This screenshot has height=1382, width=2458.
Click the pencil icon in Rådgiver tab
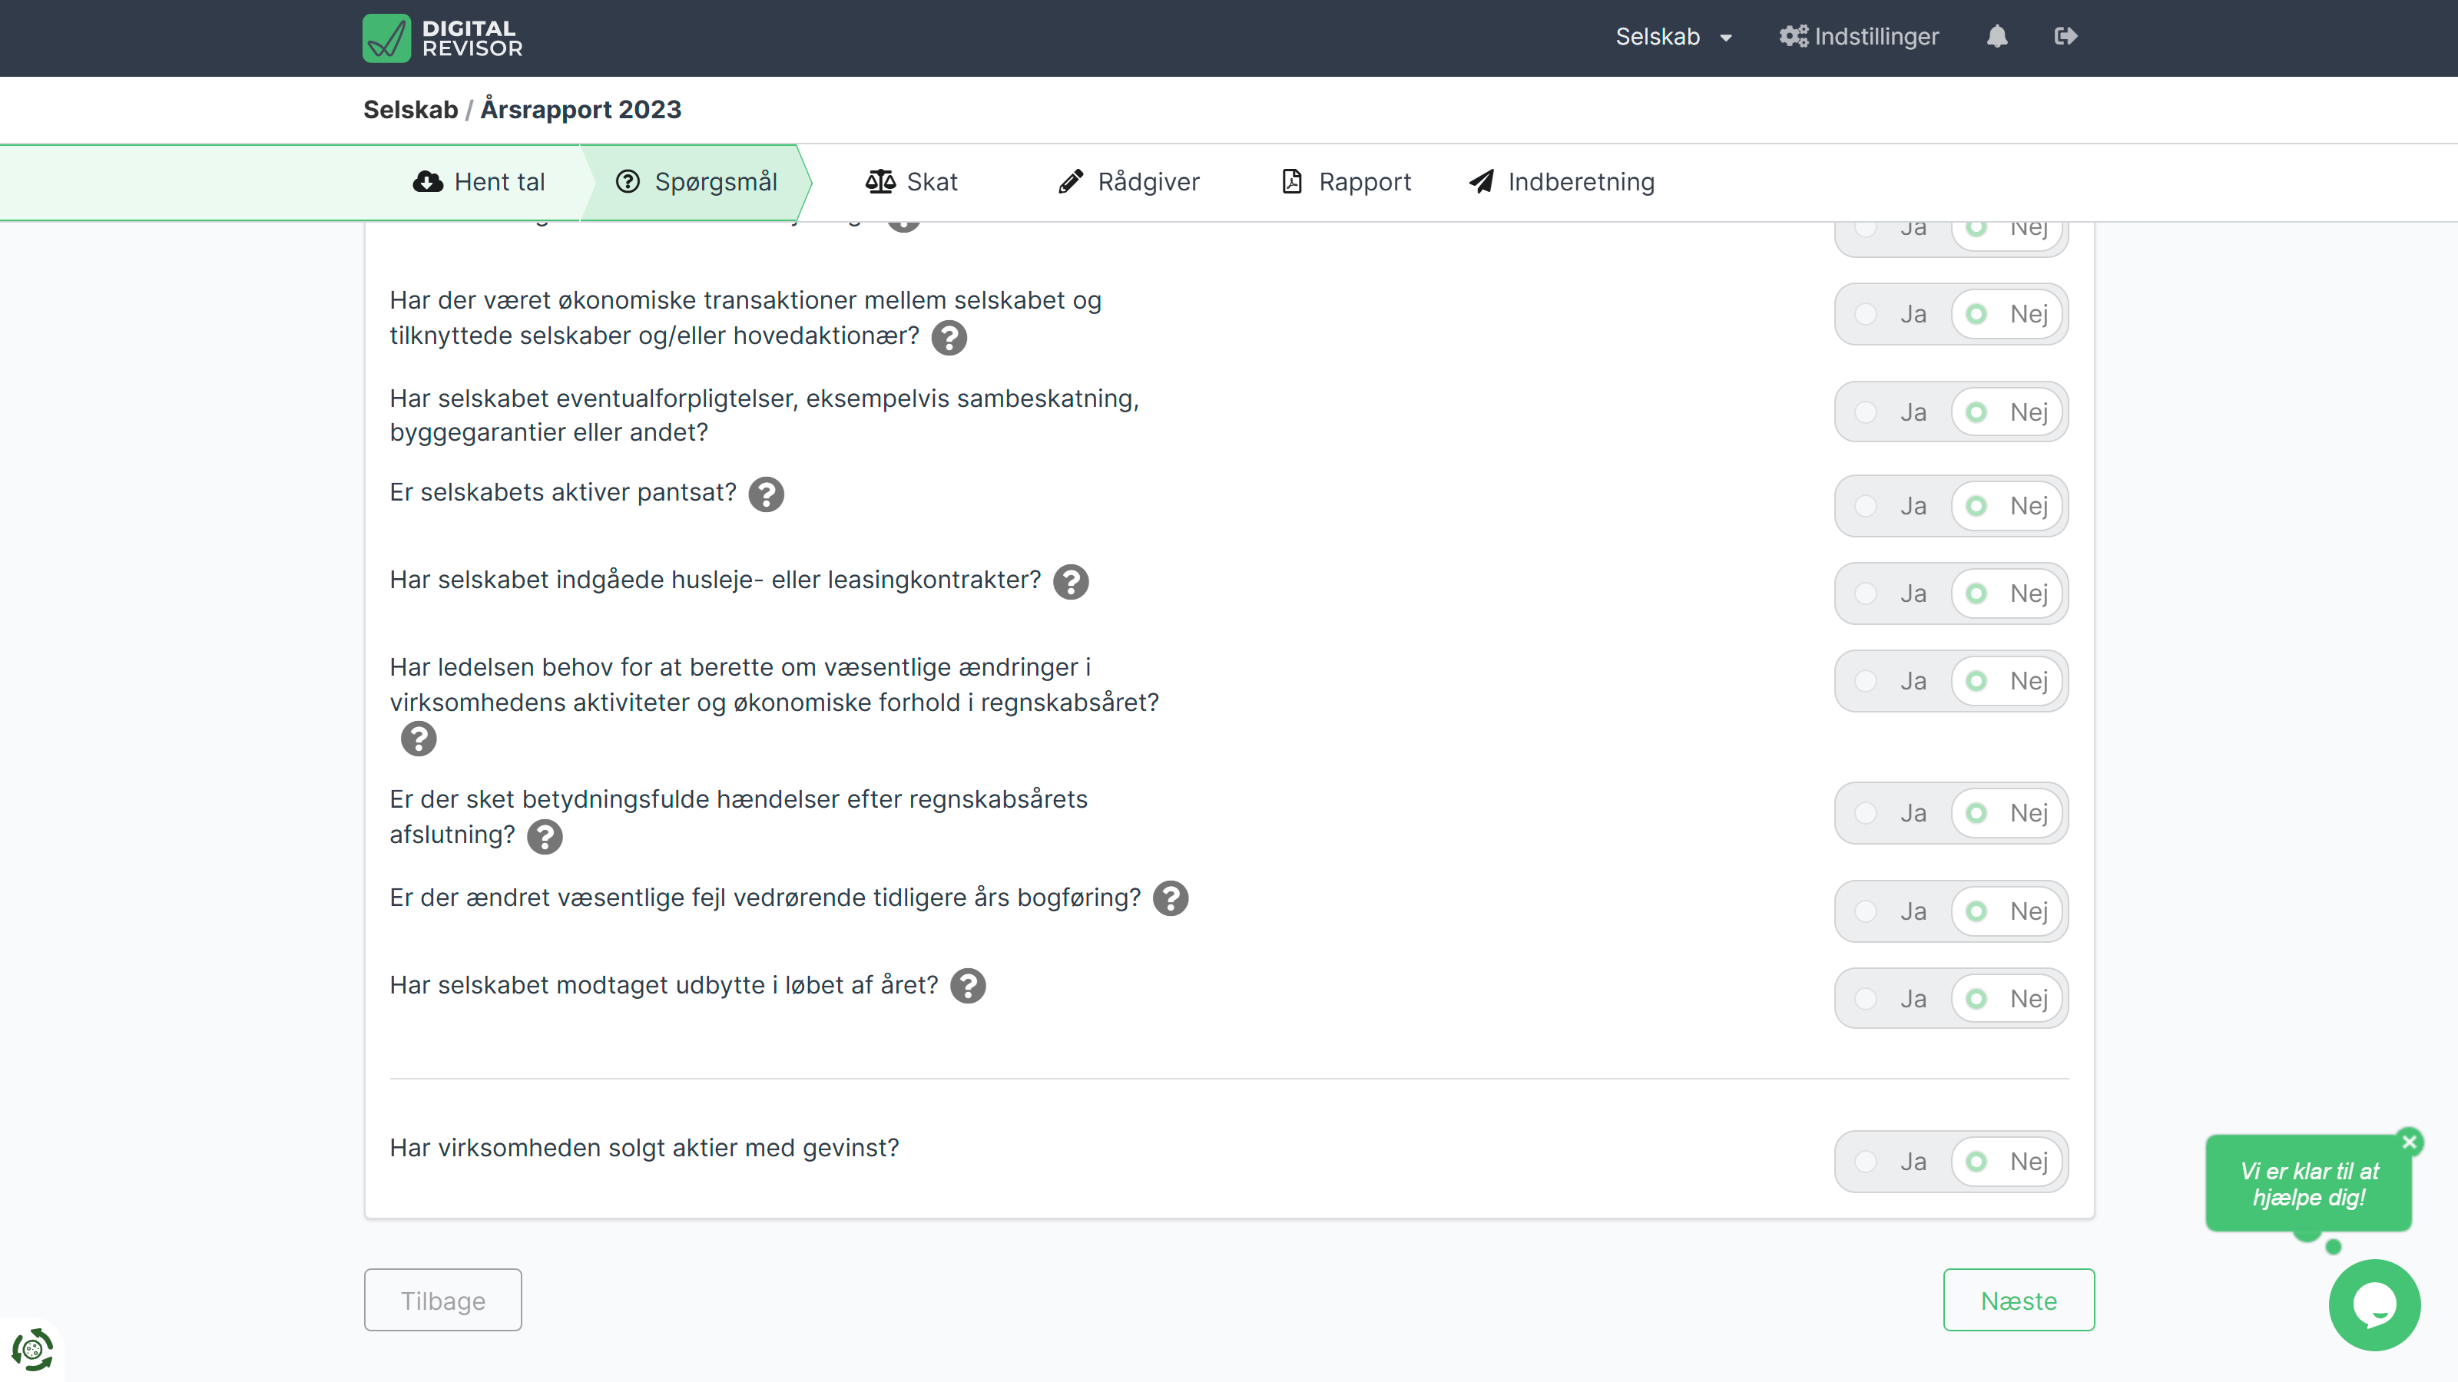pos(1071,181)
